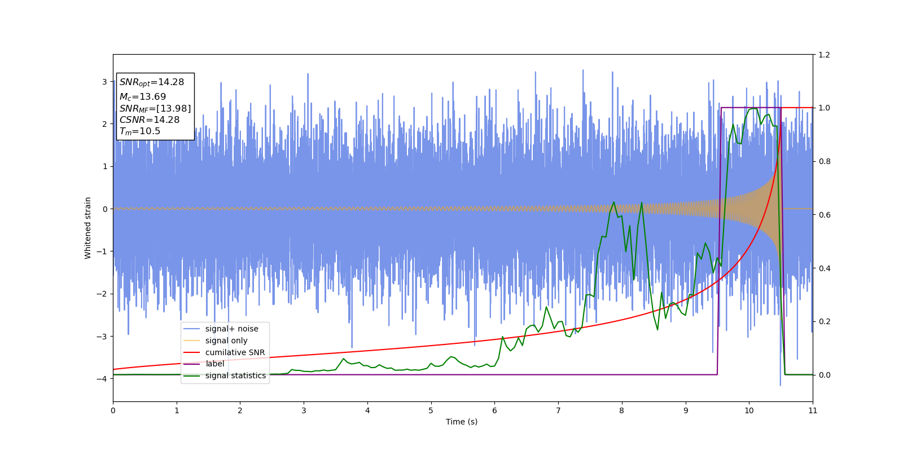Click the SNR_MF=[13.98] annotation text

pyautogui.click(x=155, y=109)
